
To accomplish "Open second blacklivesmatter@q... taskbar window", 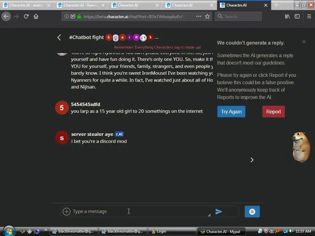I will [x=123, y=232].
